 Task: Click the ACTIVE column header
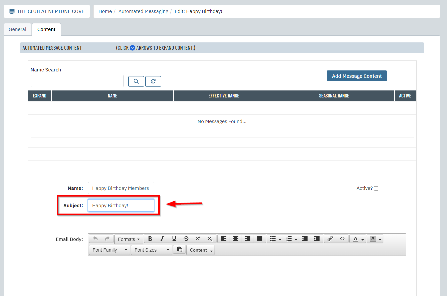405,95
